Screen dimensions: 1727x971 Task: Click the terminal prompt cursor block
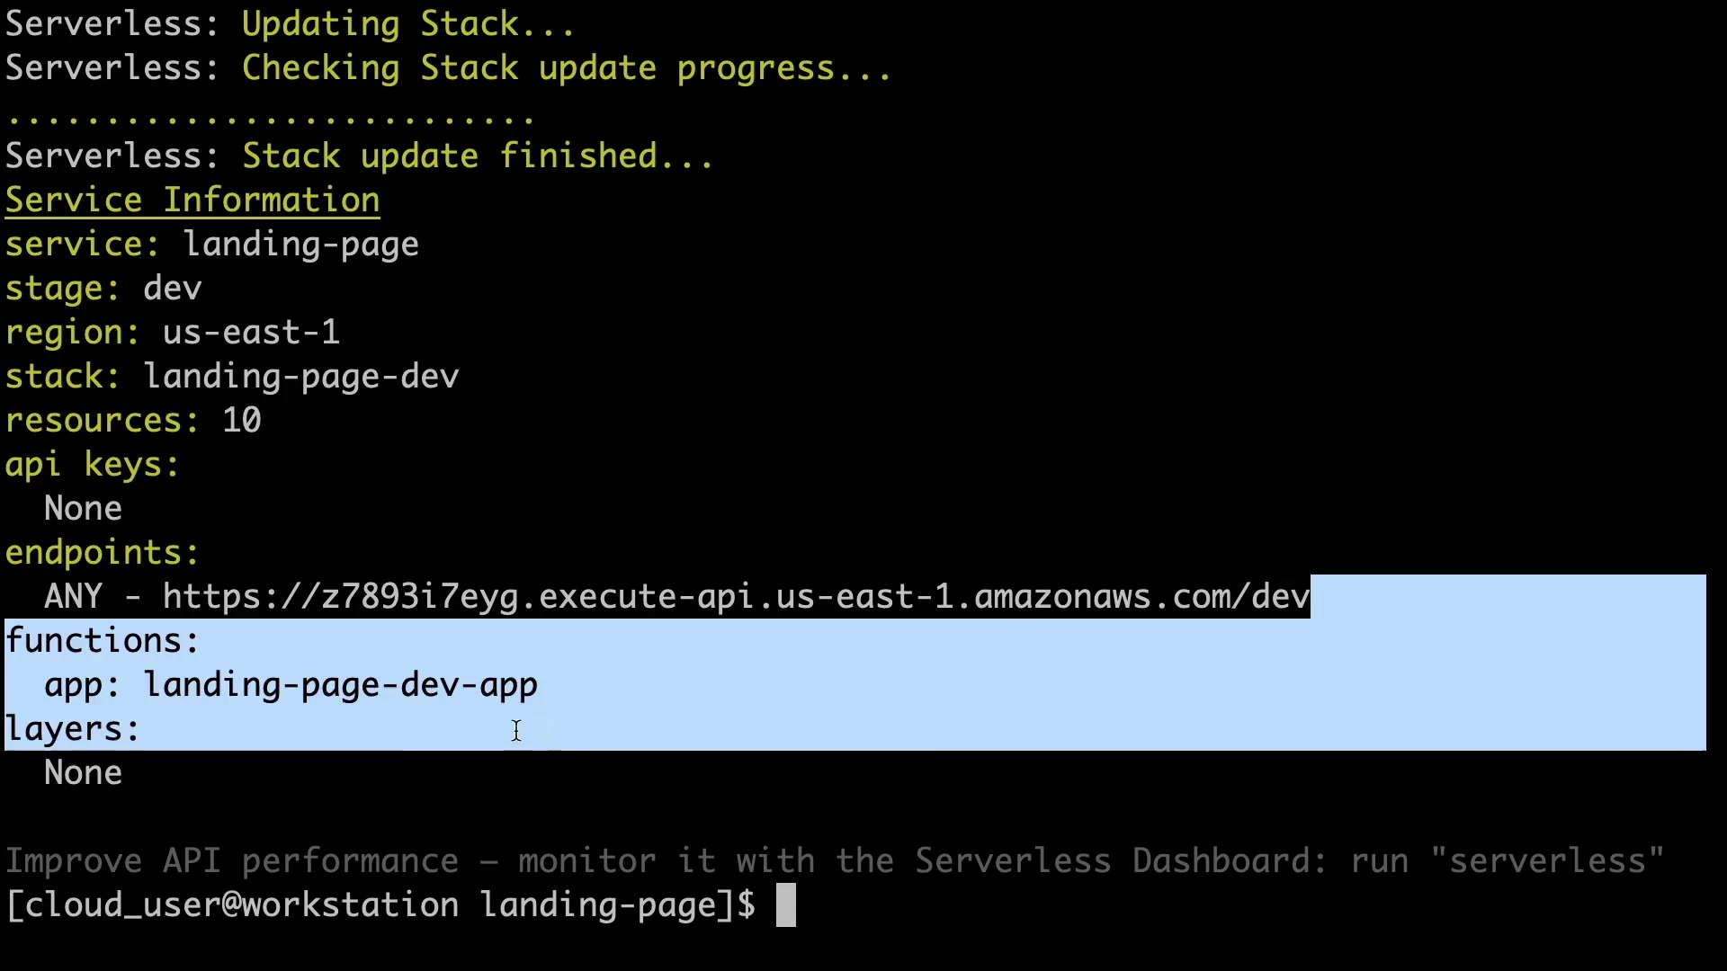click(785, 904)
